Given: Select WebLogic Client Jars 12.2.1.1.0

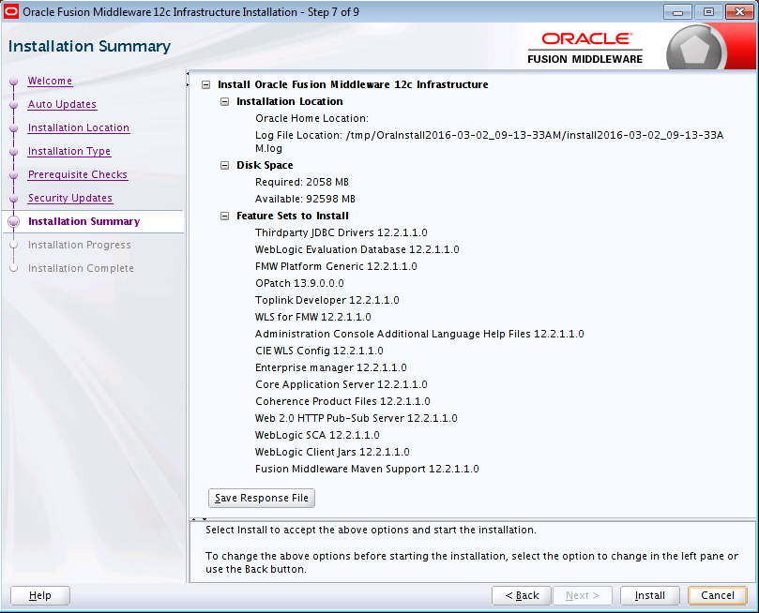Looking at the screenshot, I should coord(332,453).
